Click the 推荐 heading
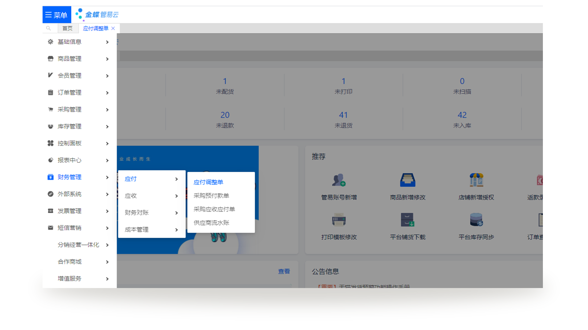The width and height of the screenshot is (588, 330). [x=319, y=156]
